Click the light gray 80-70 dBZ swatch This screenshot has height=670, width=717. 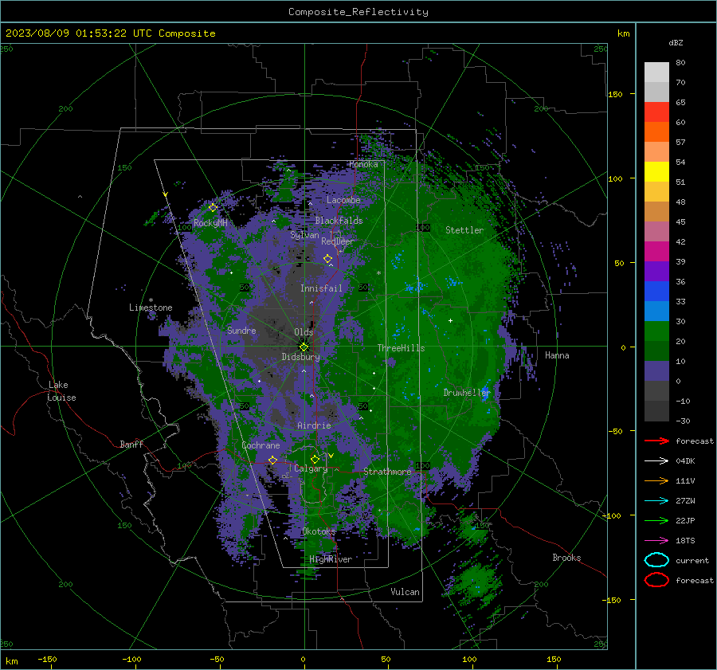tap(656, 72)
